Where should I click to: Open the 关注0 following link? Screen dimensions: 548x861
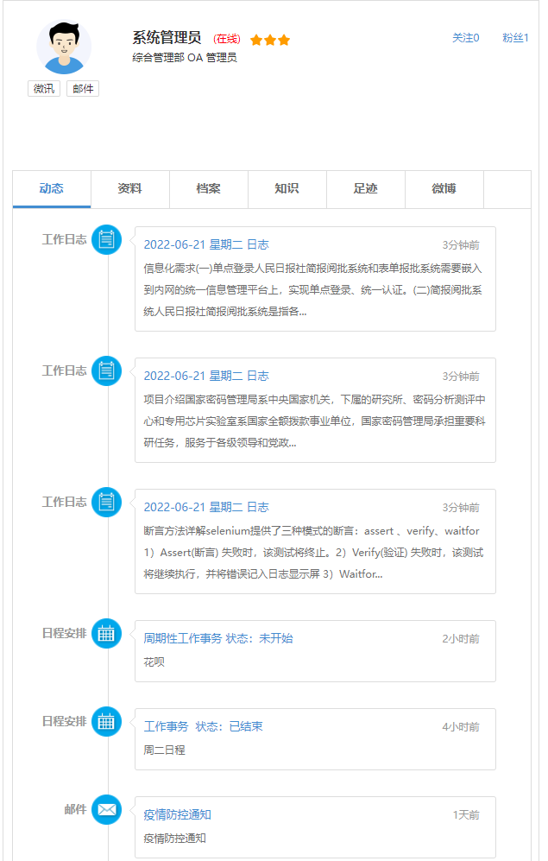[x=465, y=38]
